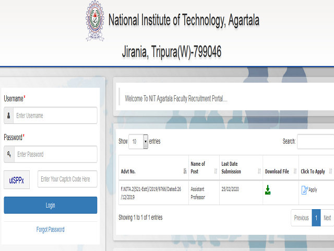
Task: Apply for the Assistant Professor post
Action: pos(309,190)
